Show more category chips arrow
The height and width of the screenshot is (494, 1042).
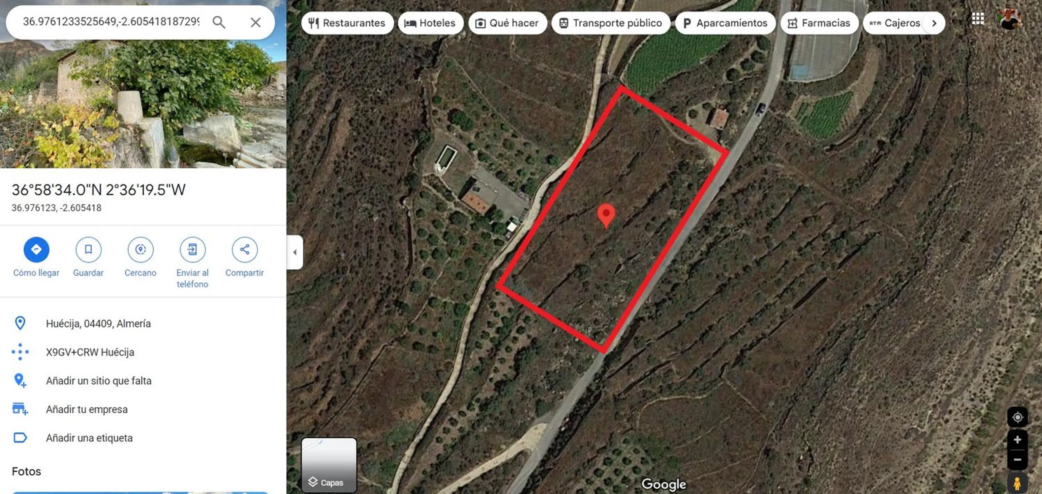pos(934,23)
